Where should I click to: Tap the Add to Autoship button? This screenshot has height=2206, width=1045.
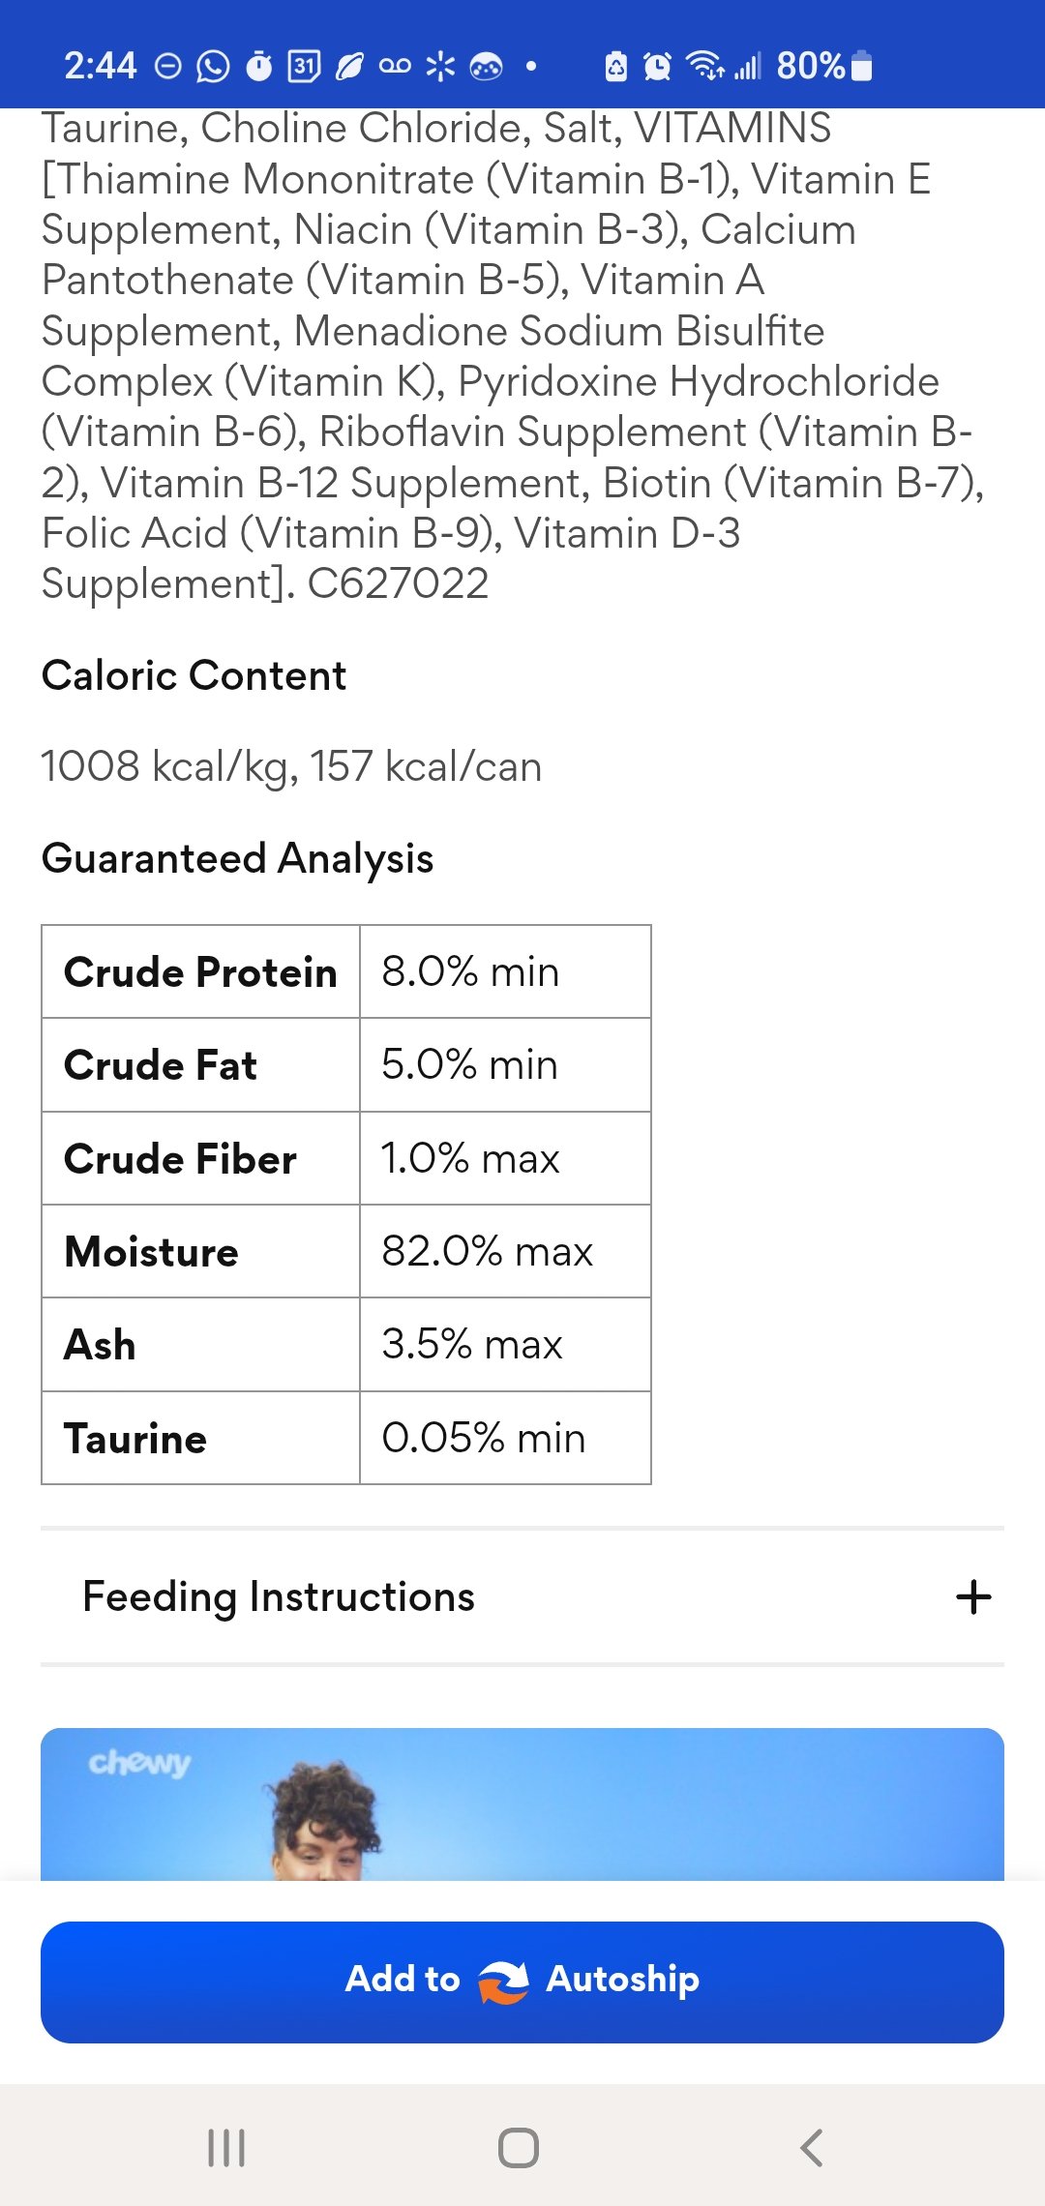point(522,1982)
